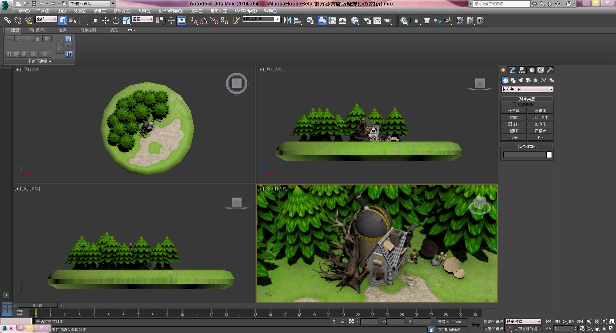Click the Bind to Space Warp icon
The height and width of the screenshot is (333, 616).
(x=28, y=20)
